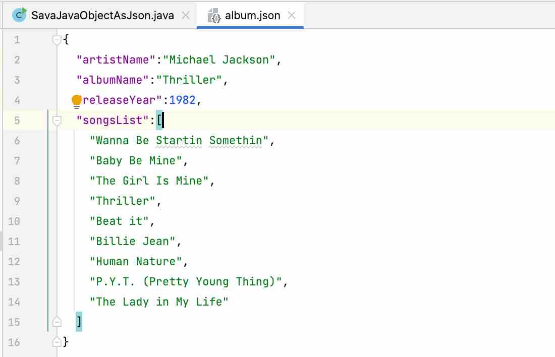Click line number 4 in the gutter
The image size is (555, 357).
coord(17,100)
